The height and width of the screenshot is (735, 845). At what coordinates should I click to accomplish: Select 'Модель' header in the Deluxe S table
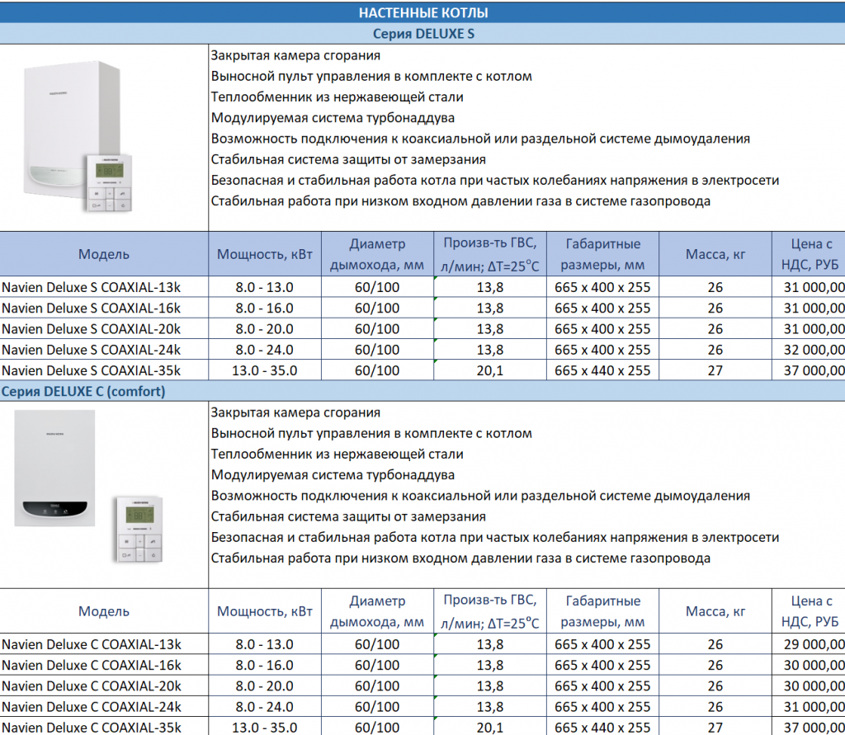tap(104, 254)
